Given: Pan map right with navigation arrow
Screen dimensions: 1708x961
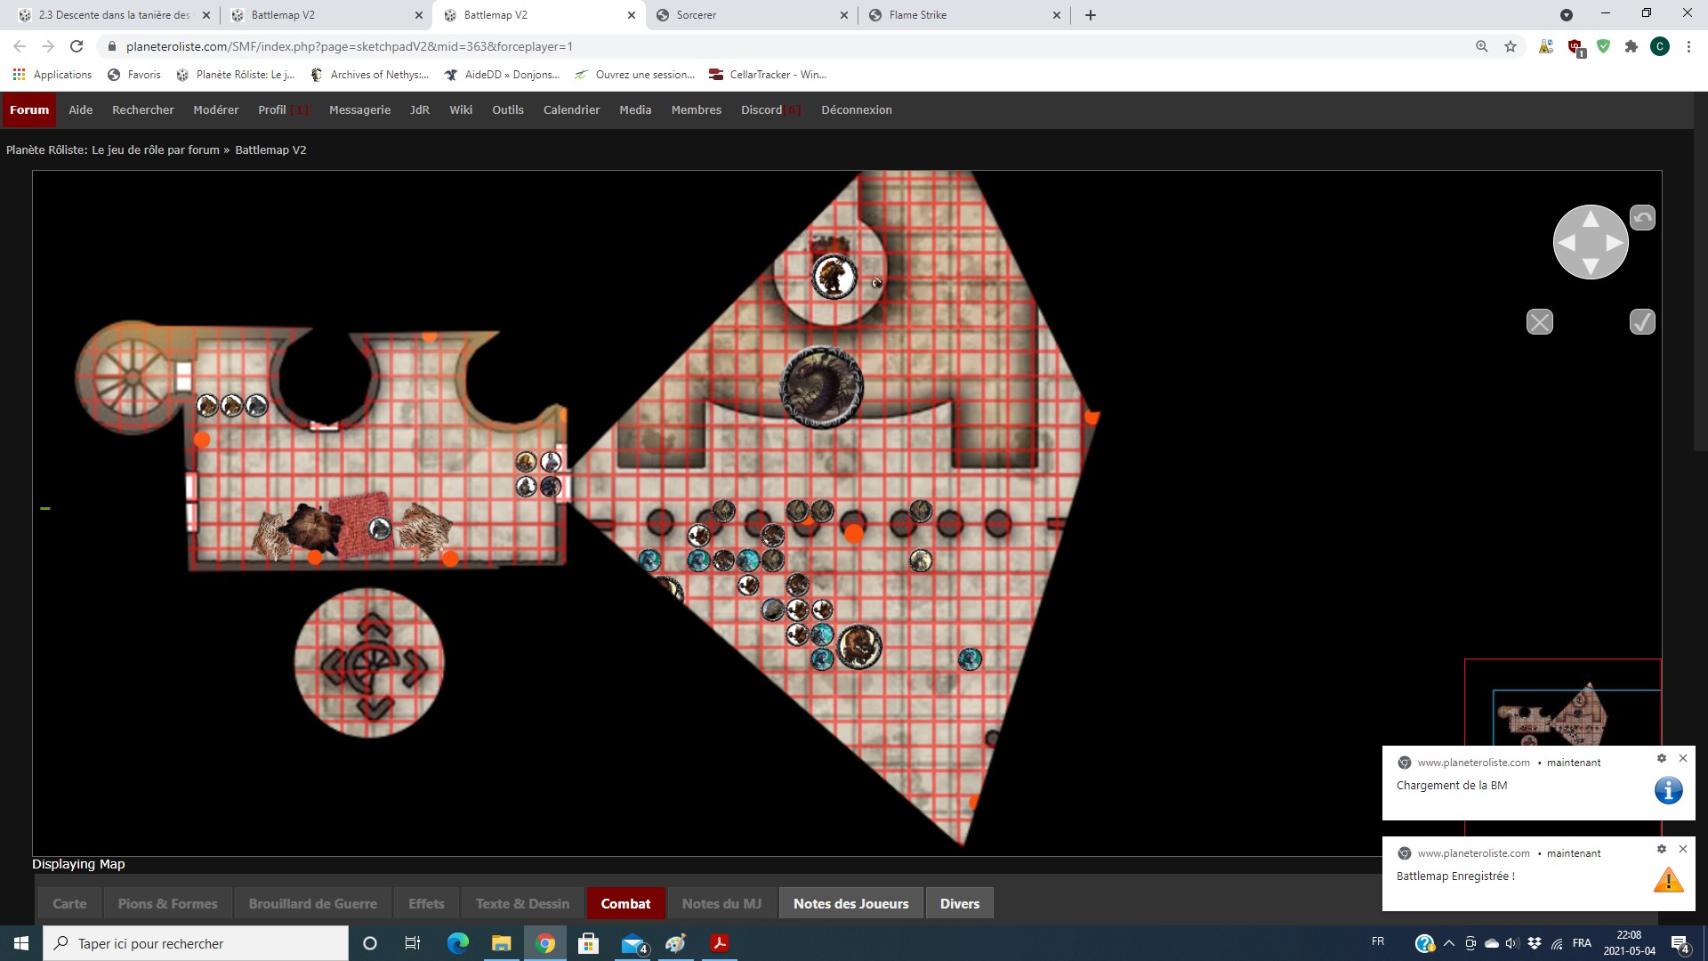Looking at the screenshot, I should click(x=1614, y=242).
